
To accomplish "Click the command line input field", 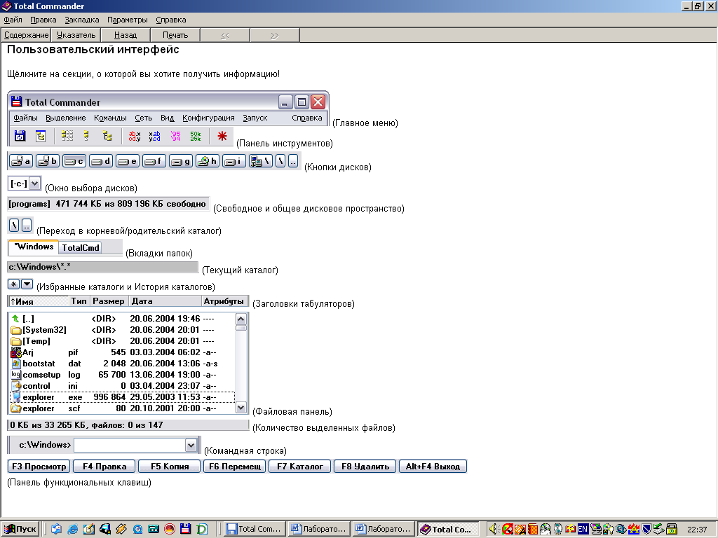I will [x=129, y=445].
